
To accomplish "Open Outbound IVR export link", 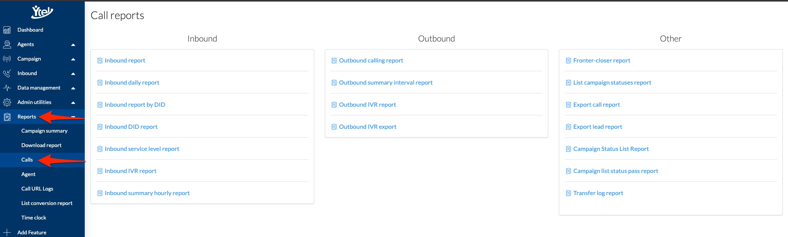I will click(368, 127).
